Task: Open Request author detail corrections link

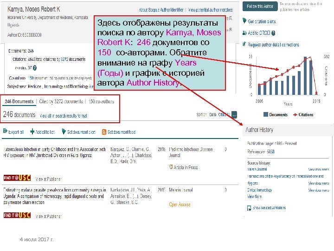Action: pyautogui.click(x=273, y=45)
